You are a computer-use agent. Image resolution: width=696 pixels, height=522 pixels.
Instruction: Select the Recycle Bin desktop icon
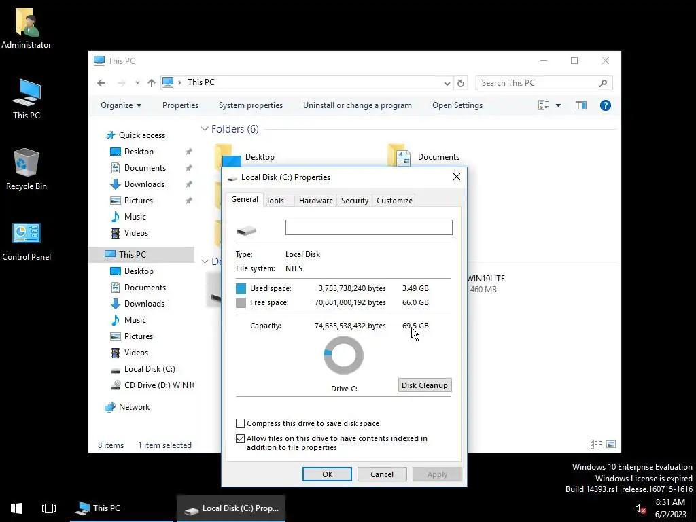(27, 169)
